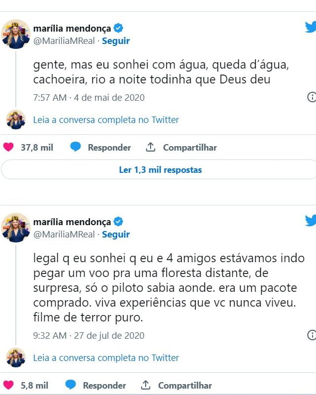Click the blue verified badge in first tweet

pyautogui.click(x=118, y=28)
